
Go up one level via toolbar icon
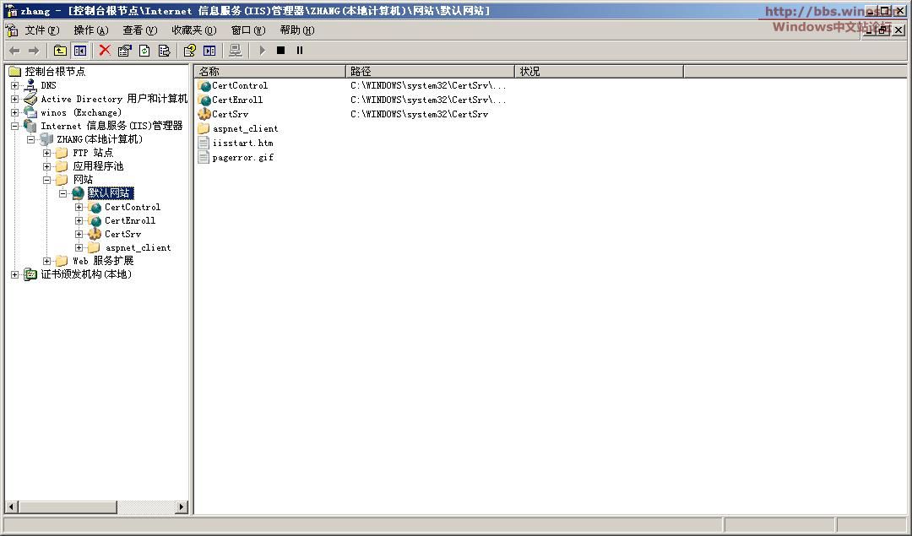(60, 51)
